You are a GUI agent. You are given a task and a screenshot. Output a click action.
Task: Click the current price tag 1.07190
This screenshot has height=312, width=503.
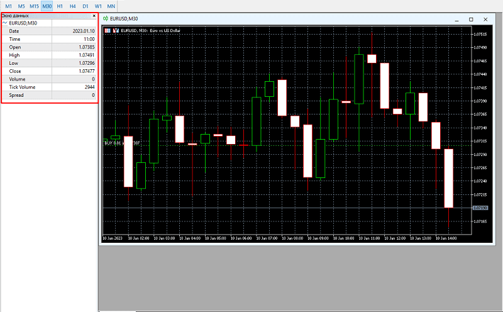coord(480,208)
